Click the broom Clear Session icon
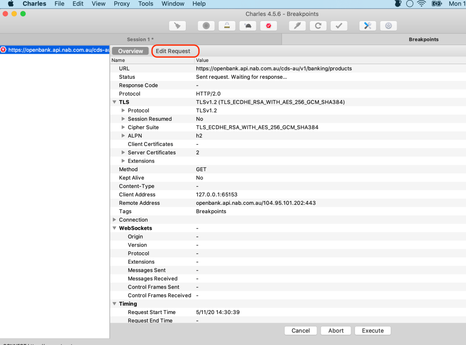This screenshot has height=345, width=466. pyautogui.click(x=177, y=26)
